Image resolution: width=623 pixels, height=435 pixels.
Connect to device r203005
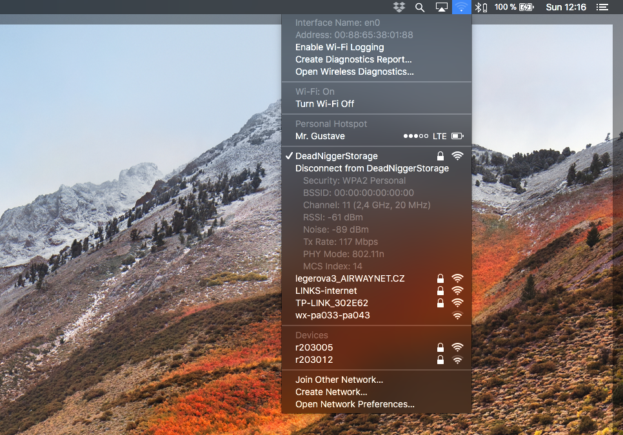click(x=314, y=347)
